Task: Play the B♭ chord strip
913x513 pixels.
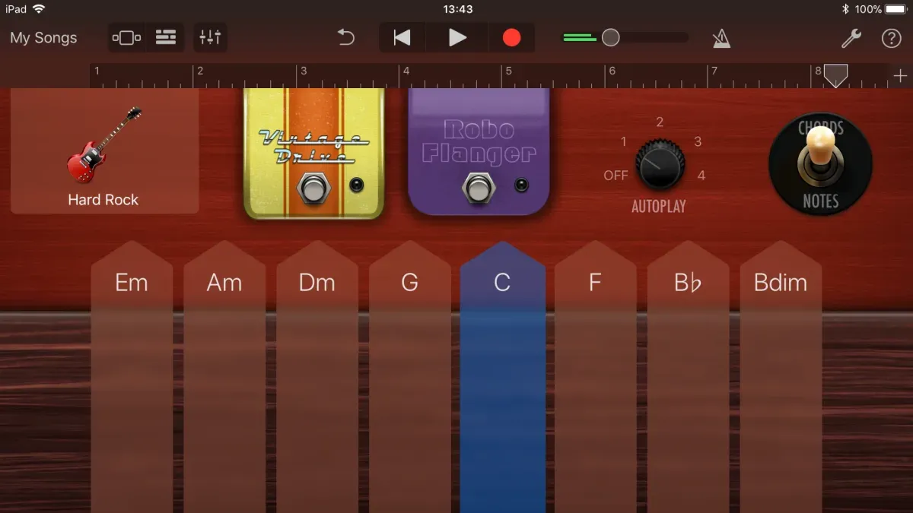Action: click(689, 376)
